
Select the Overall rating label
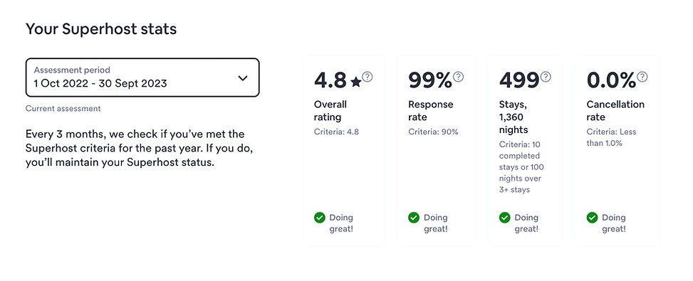pyautogui.click(x=330, y=111)
